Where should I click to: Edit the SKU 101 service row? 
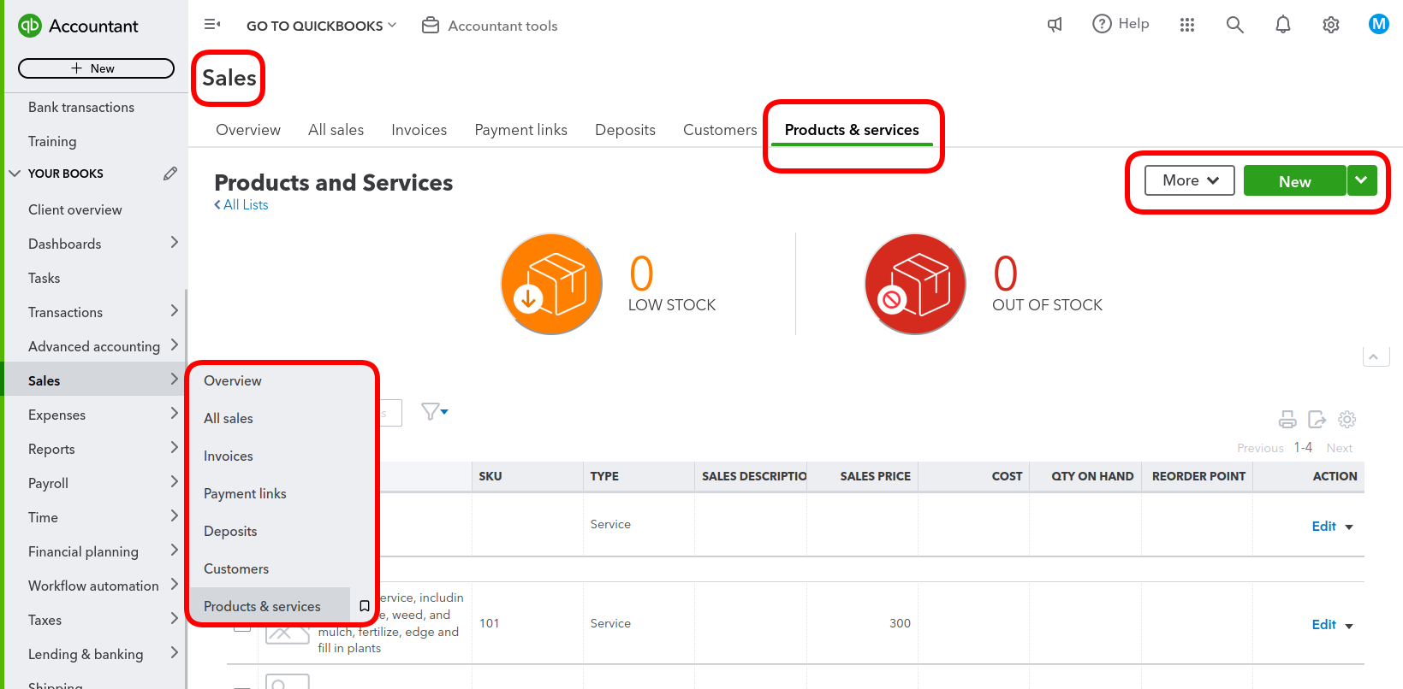pos(1323,625)
